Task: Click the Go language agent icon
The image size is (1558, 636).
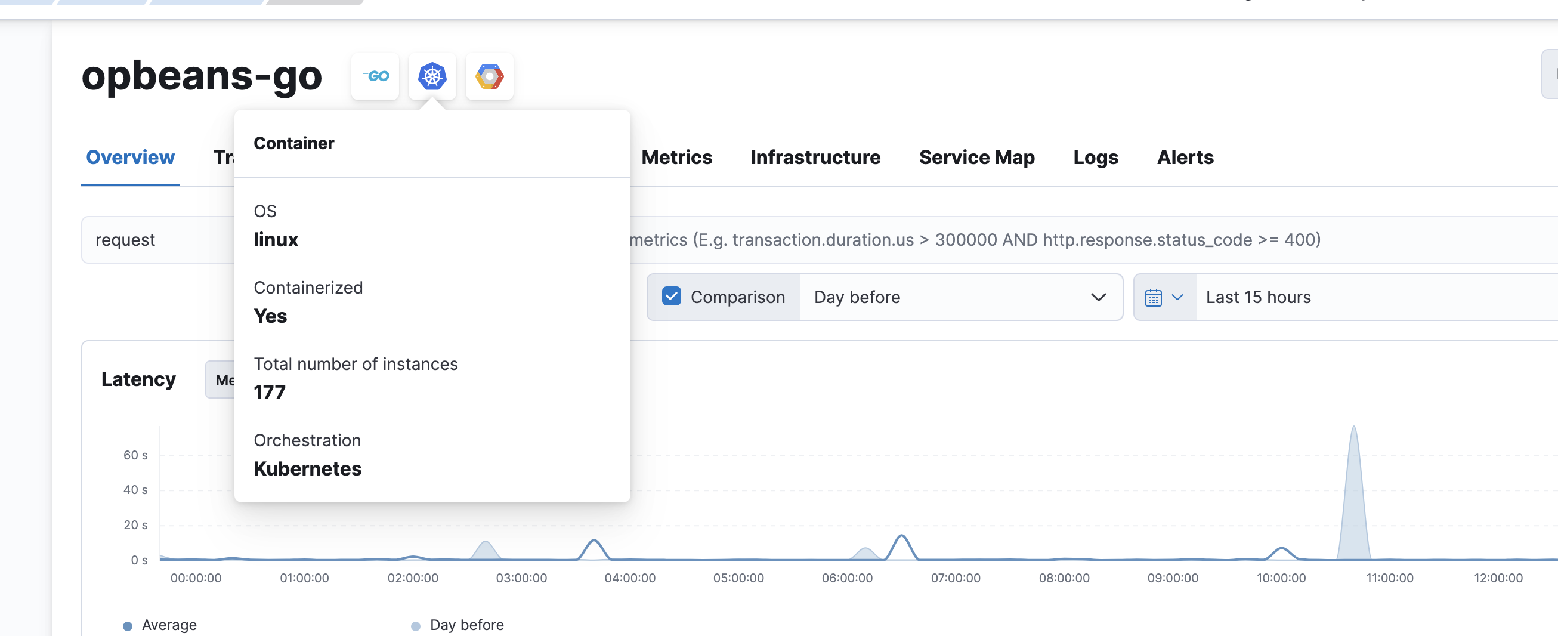Action: [x=375, y=76]
